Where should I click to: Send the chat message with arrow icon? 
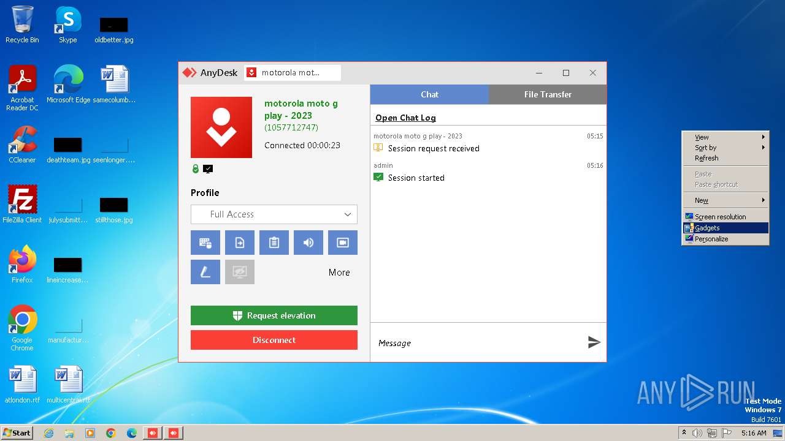point(594,342)
